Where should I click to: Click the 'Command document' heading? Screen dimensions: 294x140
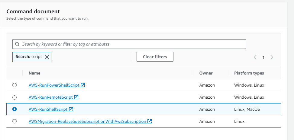coord(33,11)
